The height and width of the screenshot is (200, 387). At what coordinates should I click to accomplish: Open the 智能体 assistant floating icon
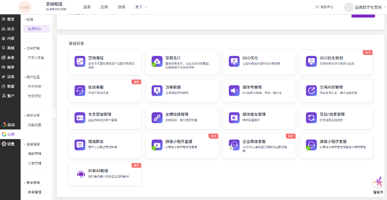(x=378, y=182)
